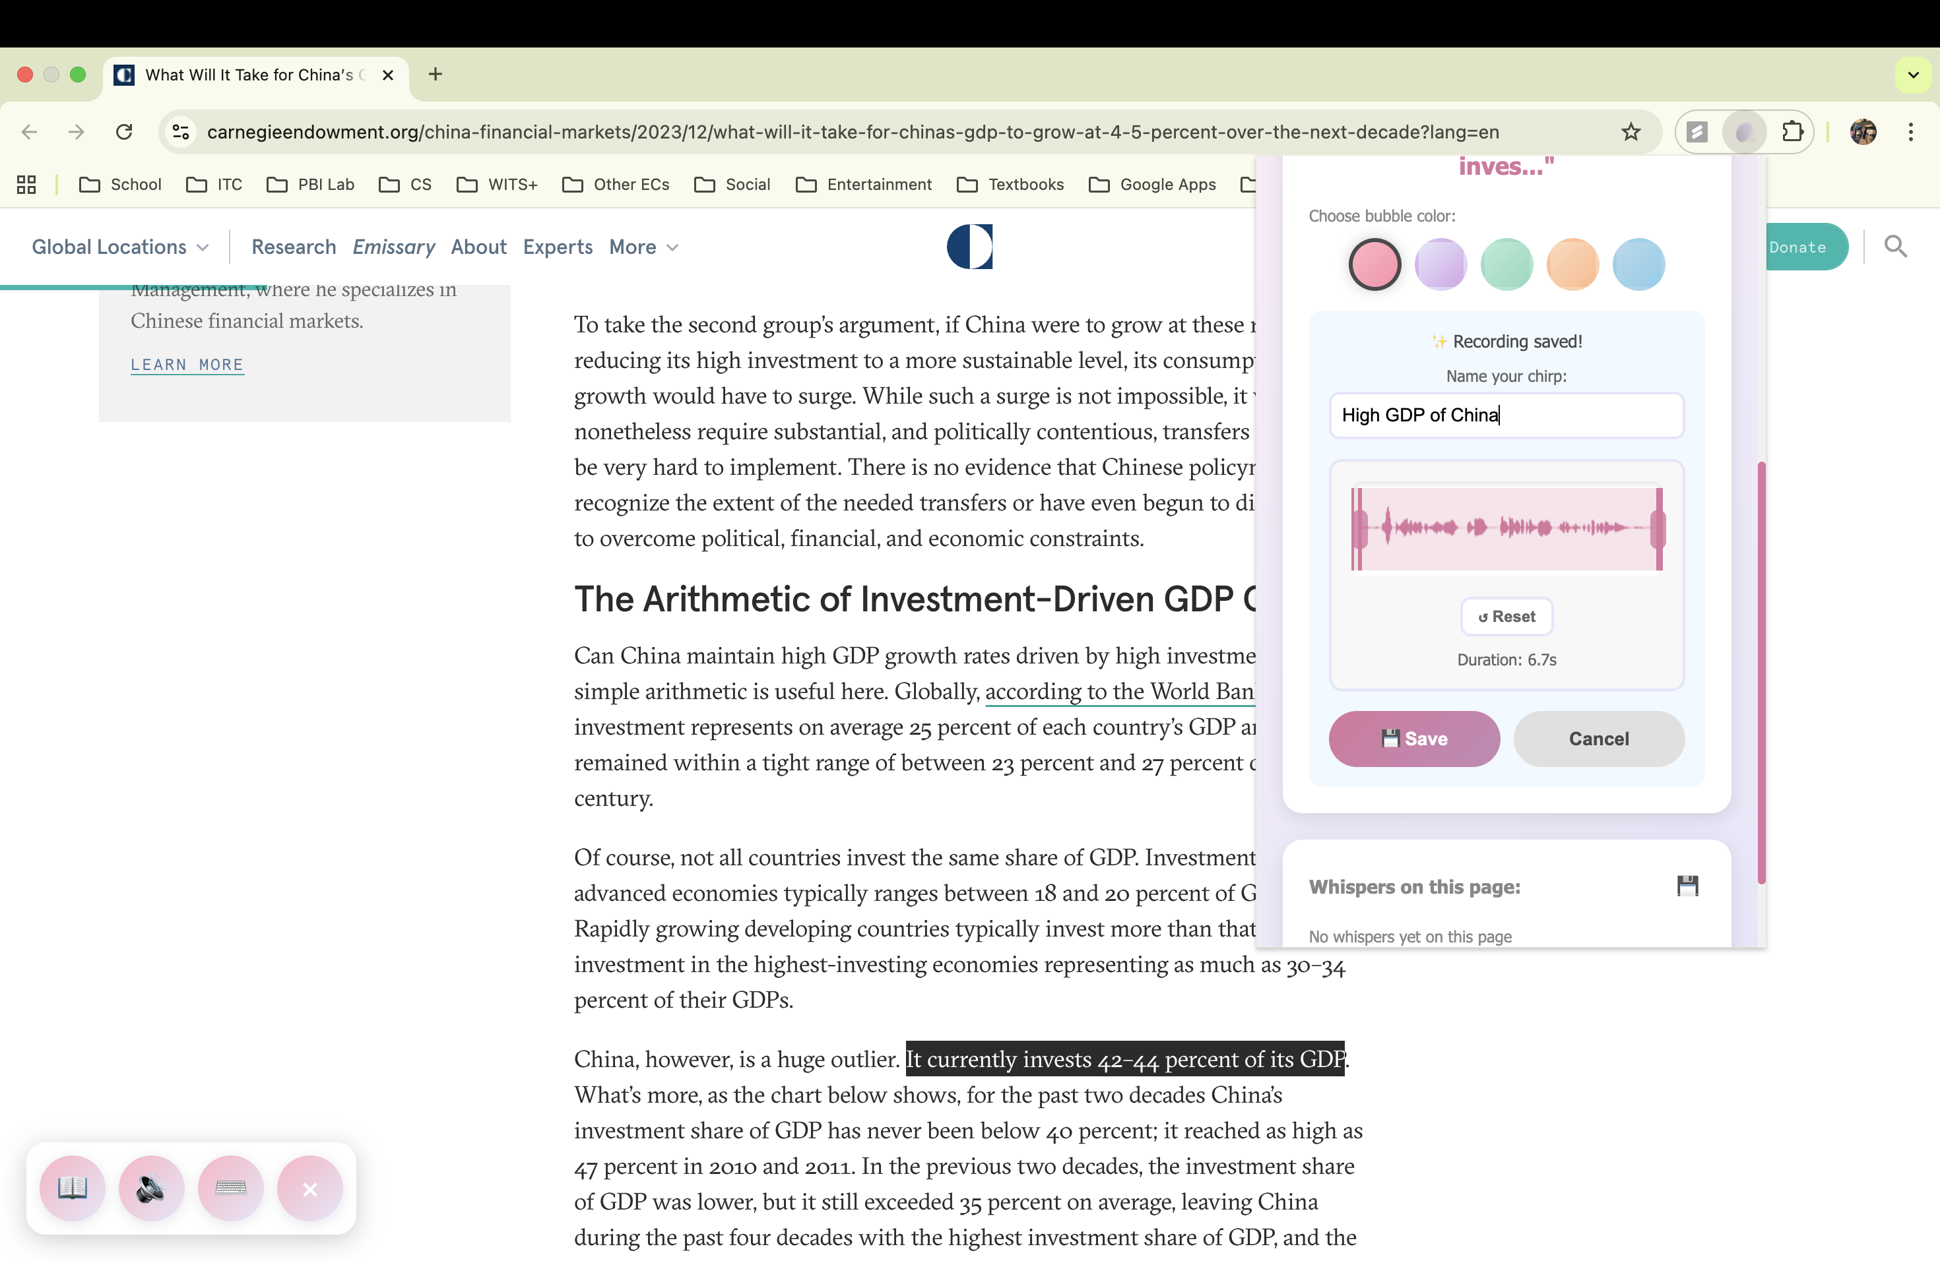
Task: Click the speaker icon in floating toolbar
Action: pos(151,1188)
